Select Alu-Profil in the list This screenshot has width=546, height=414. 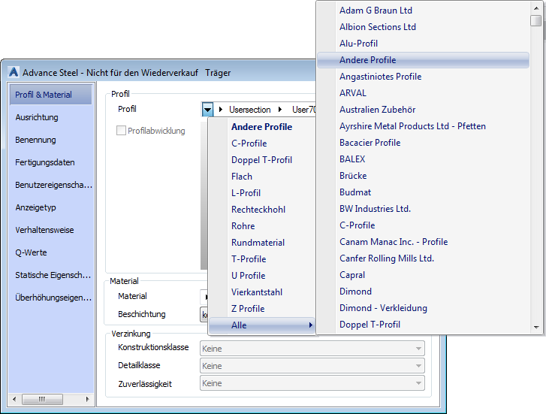click(423, 44)
